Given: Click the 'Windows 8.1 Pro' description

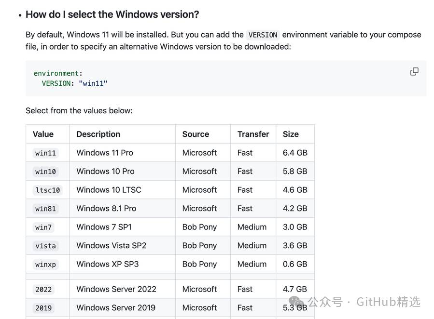Looking at the screenshot, I should 106,208.
